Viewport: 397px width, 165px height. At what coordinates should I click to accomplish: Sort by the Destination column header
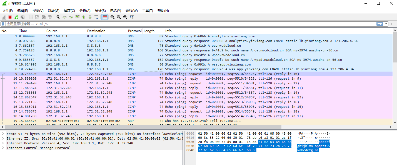[x=106, y=31]
